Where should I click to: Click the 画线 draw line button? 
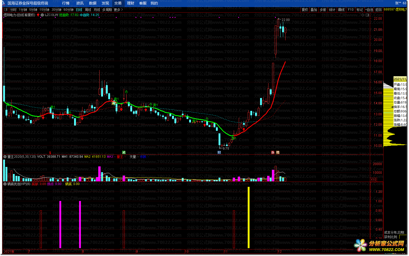pyautogui.click(x=341, y=10)
